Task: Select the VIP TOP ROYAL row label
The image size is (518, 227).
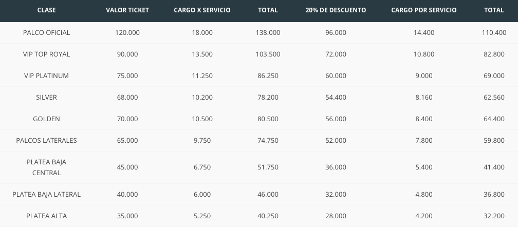Action: pyautogui.click(x=47, y=54)
